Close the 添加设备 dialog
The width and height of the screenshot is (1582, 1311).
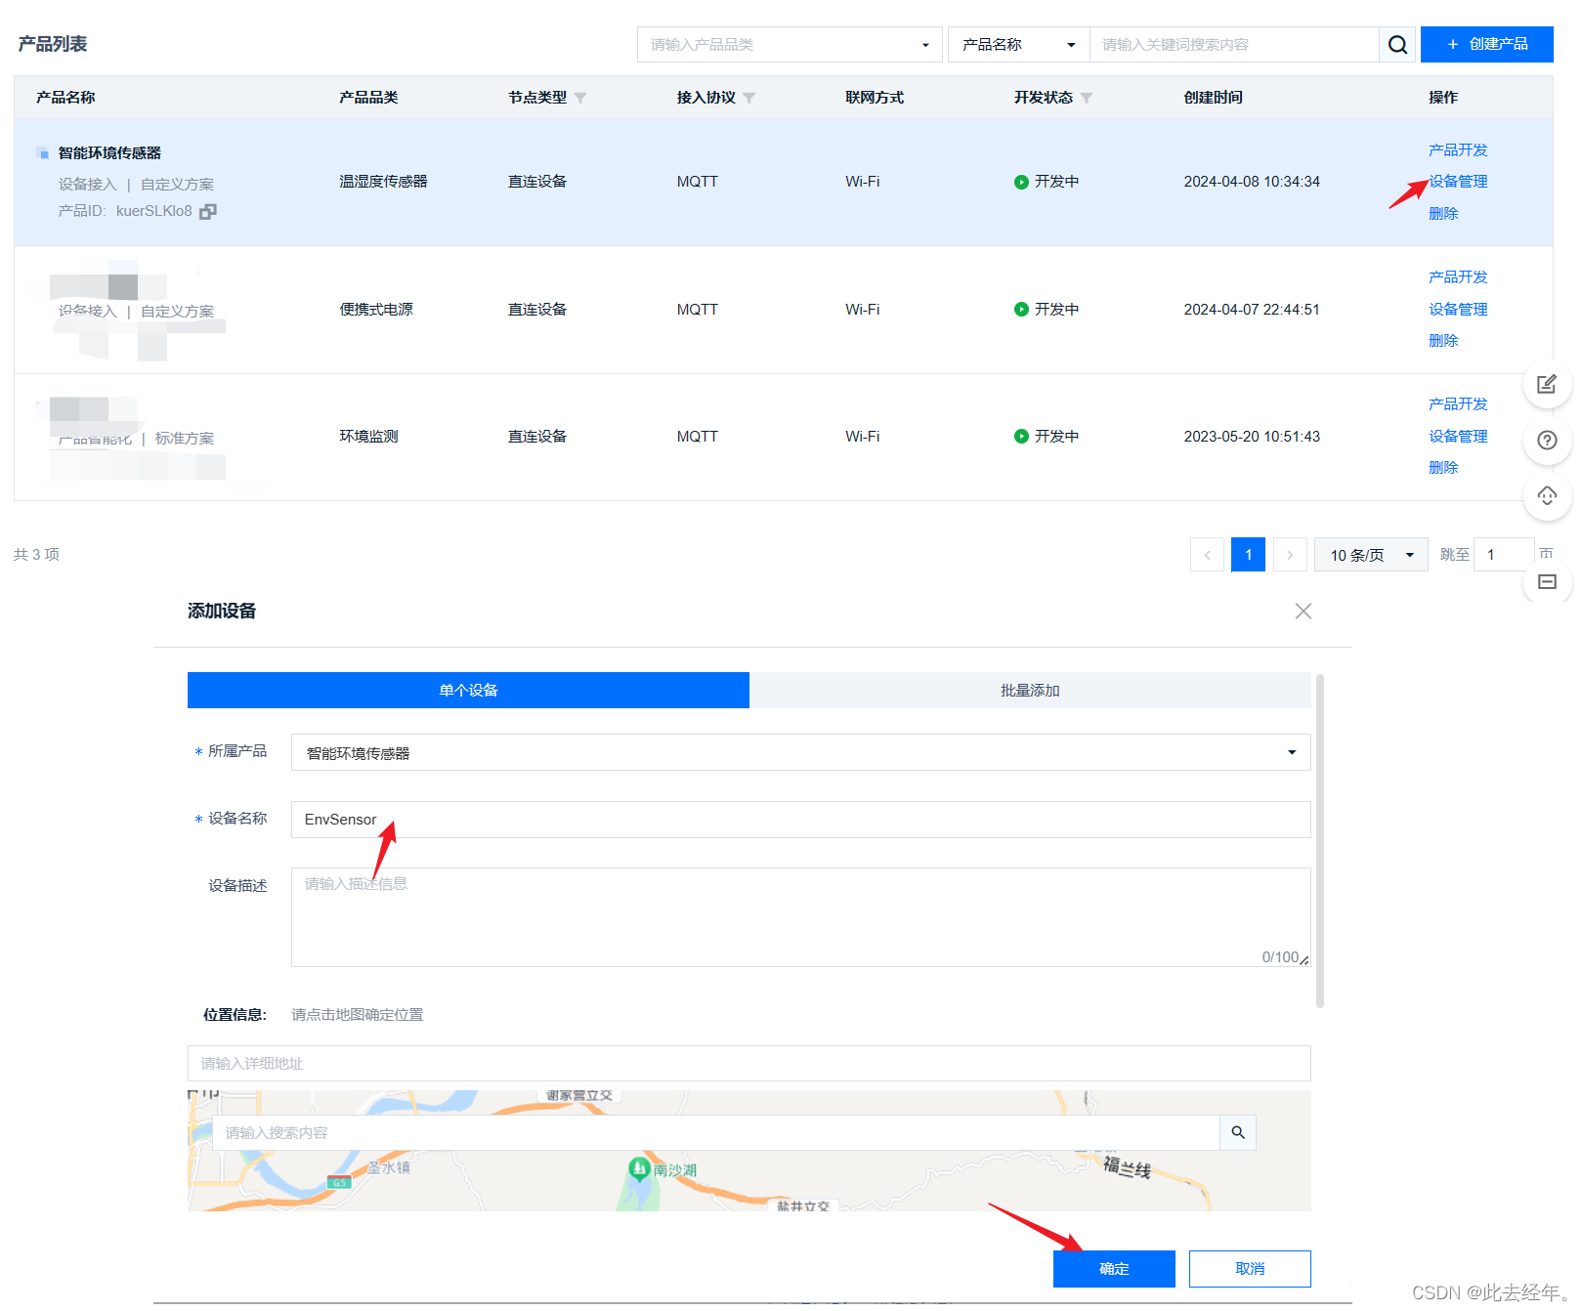(x=1303, y=611)
